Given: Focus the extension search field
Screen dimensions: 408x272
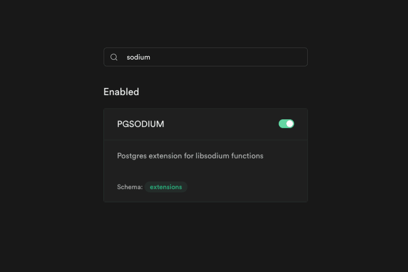Looking at the screenshot, I should pos(211,57).
